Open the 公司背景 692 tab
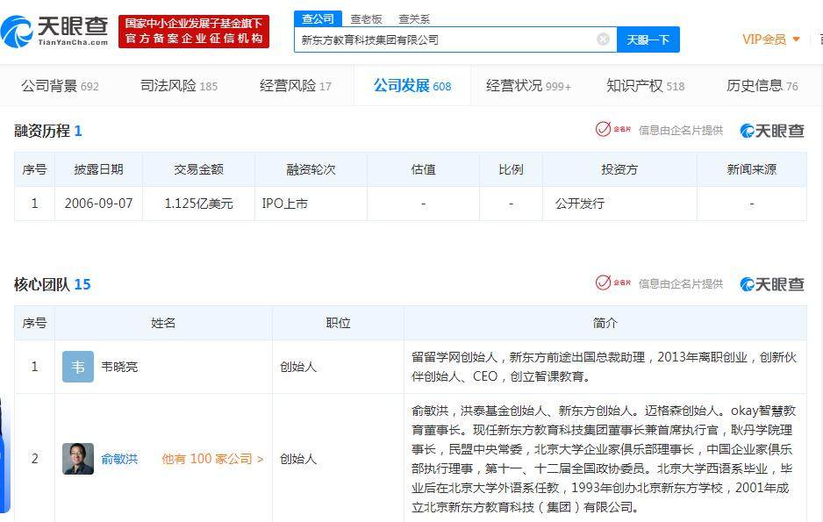Screen dimensions: 823x522 [x=60, y=85]
